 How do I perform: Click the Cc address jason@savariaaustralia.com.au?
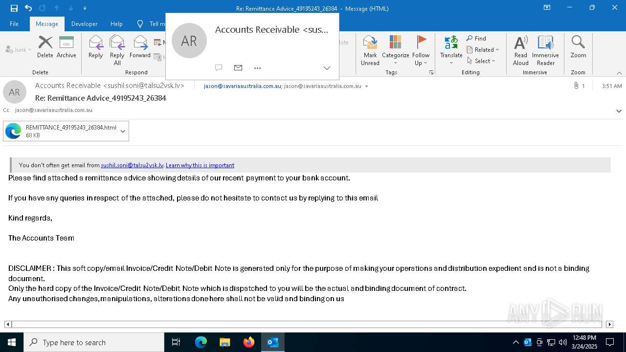click(54, 110)
